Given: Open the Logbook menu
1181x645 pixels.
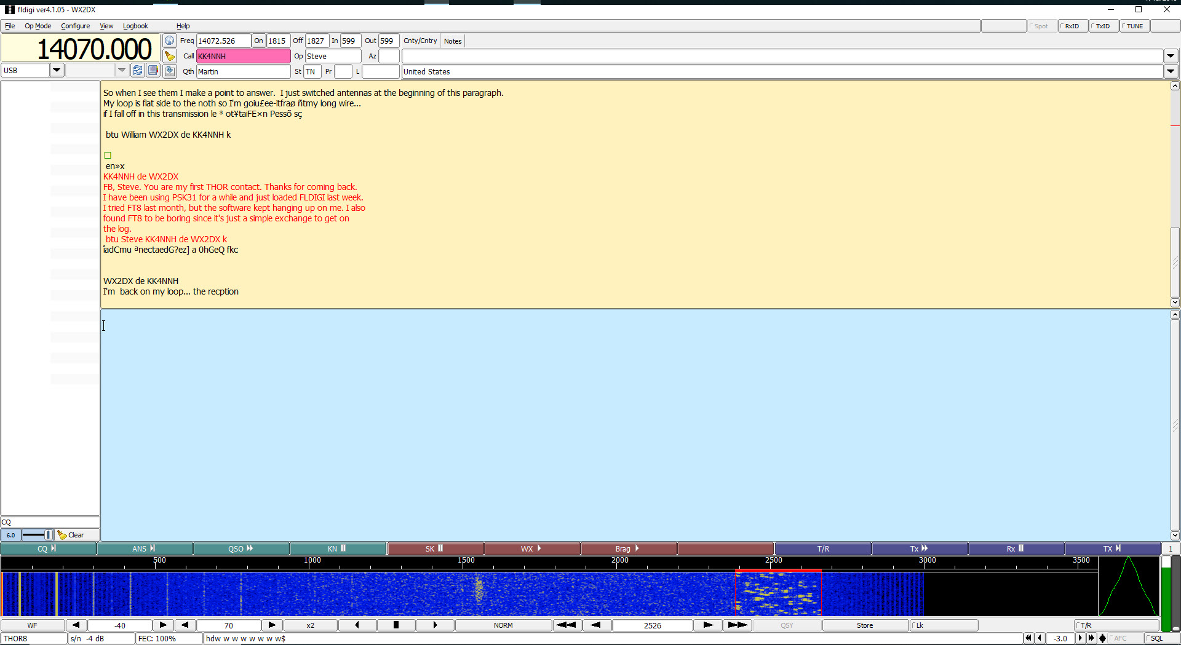Looking at the screenshot, I should 135,26.
